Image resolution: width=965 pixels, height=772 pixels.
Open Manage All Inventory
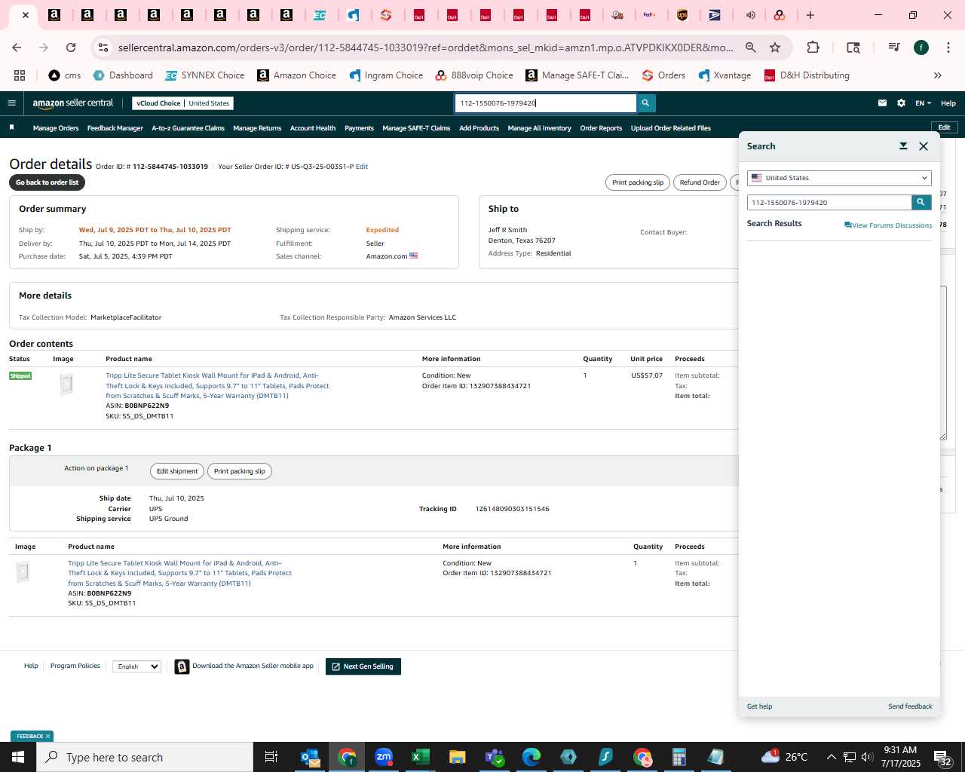[540, 128]
